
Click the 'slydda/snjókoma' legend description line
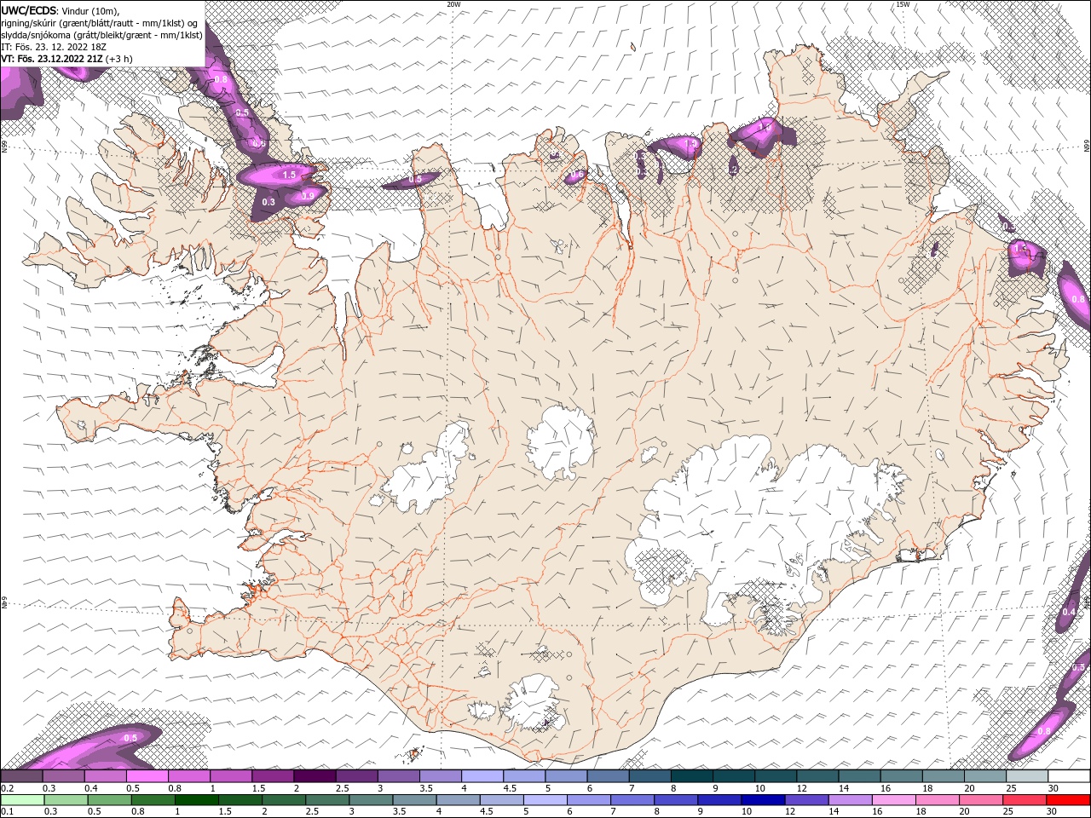tap(101, 35)
